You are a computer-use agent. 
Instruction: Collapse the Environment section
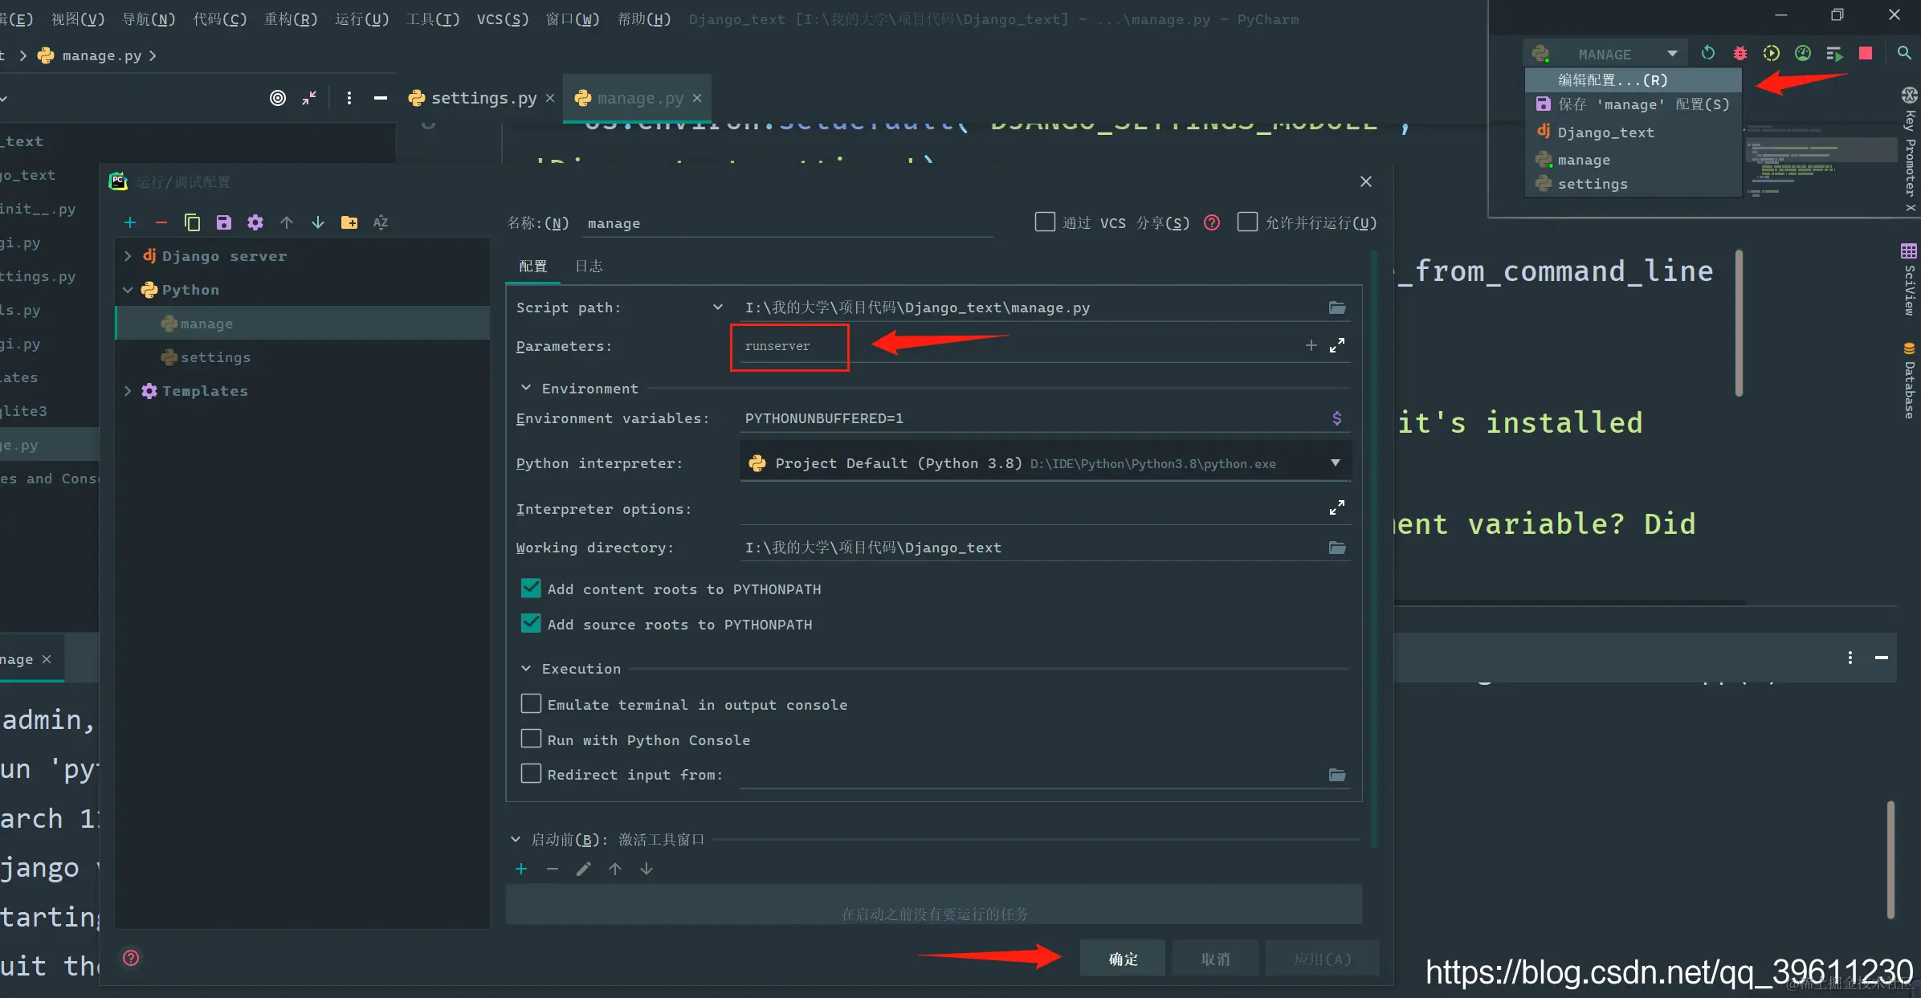coord(526,388)
